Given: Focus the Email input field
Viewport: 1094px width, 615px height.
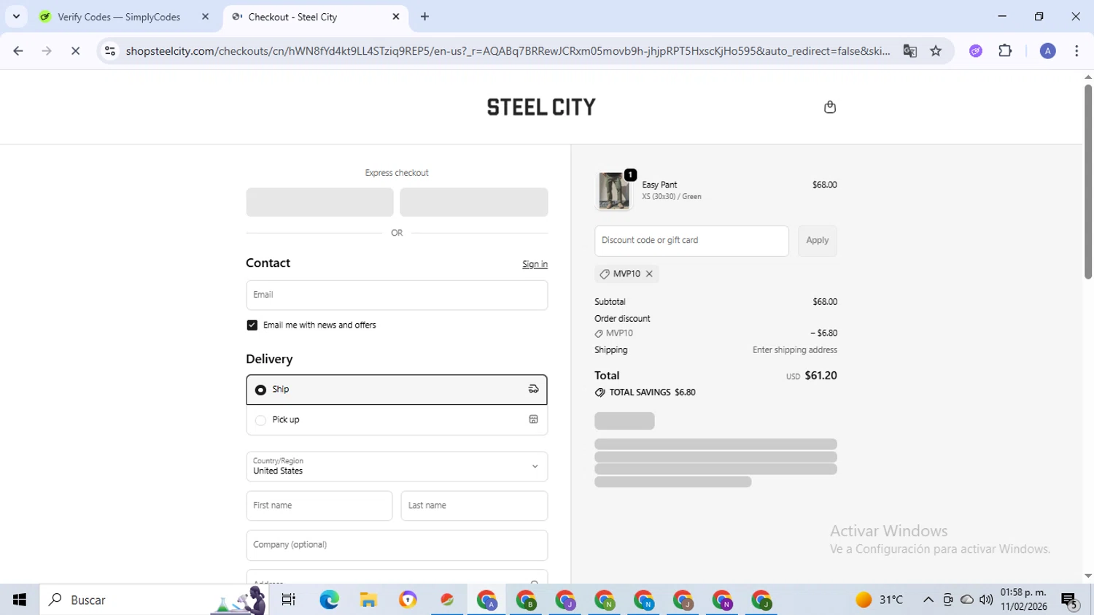Looking at the screenshot, I should (x=397, y=295).
